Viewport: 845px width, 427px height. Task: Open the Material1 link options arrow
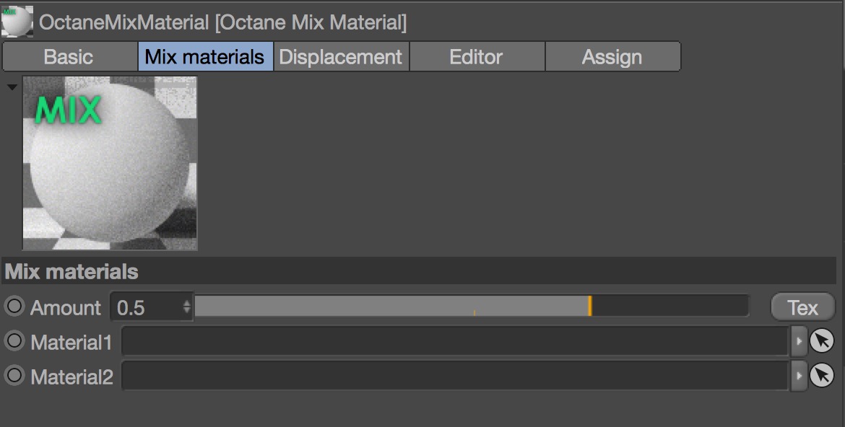click(x=798, y=340)
